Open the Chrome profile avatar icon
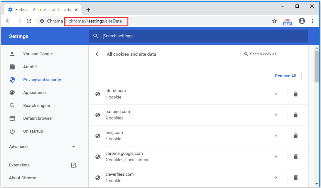Image resolution: width=321 pixels, height=188 pixels. point(302,21)
